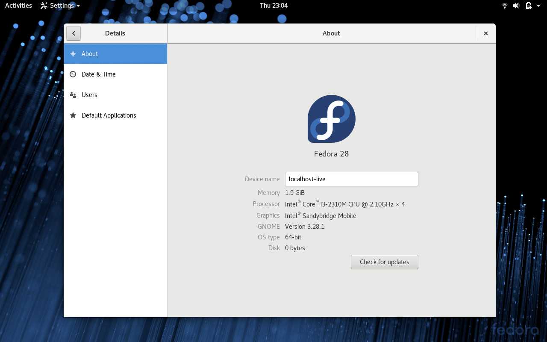Open the system status menu arrow

click(538, 6)
